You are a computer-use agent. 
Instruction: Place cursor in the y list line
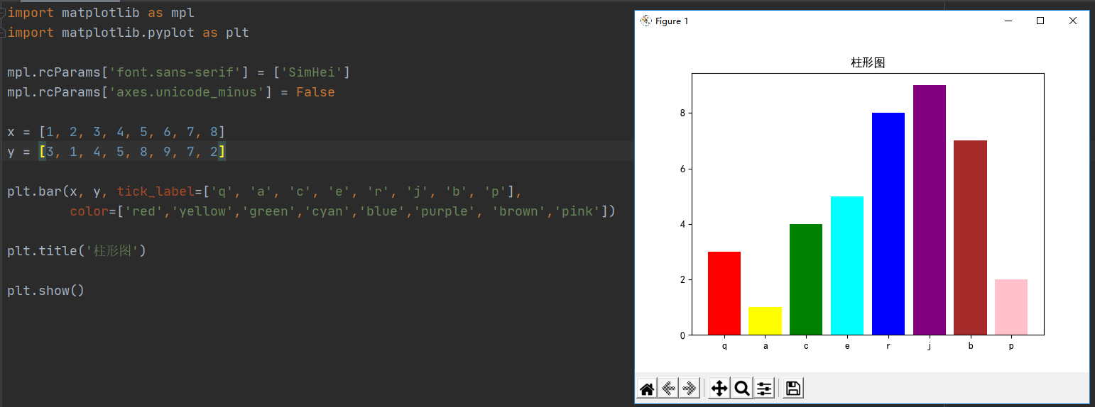click(x=116, y=152)
